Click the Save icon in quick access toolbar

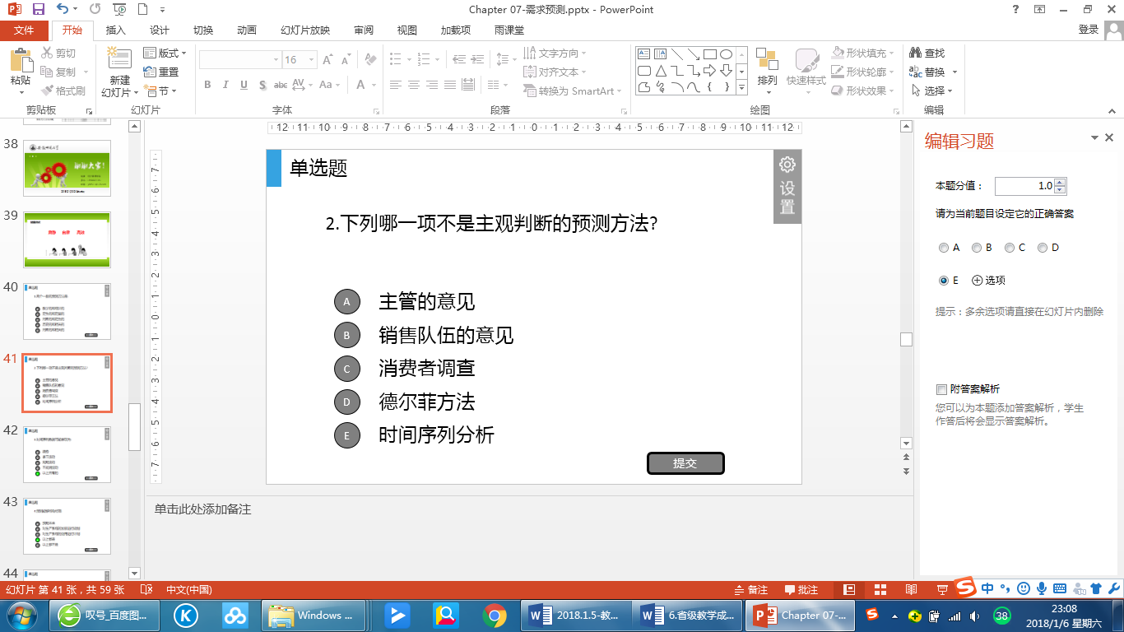tap(38, 9)
